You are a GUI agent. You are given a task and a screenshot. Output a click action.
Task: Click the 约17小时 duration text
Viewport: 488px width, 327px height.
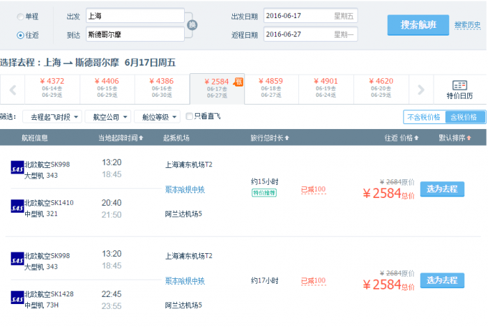click(264, 281)
